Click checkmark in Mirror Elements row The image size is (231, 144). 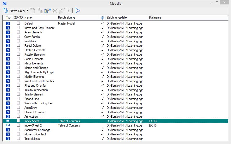pyautogui.click(x=102, y=63)
